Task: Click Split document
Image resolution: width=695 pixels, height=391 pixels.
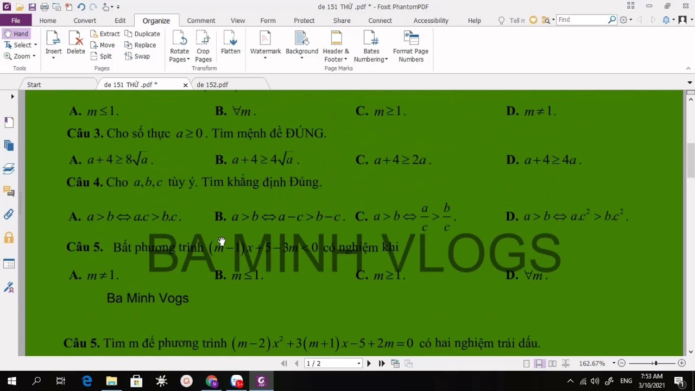Action: 101,56
